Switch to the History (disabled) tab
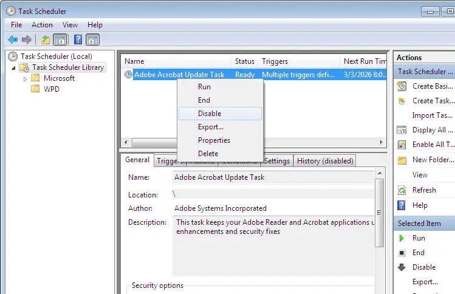This screenshot has height=294, width=455. tap(325, 161)
